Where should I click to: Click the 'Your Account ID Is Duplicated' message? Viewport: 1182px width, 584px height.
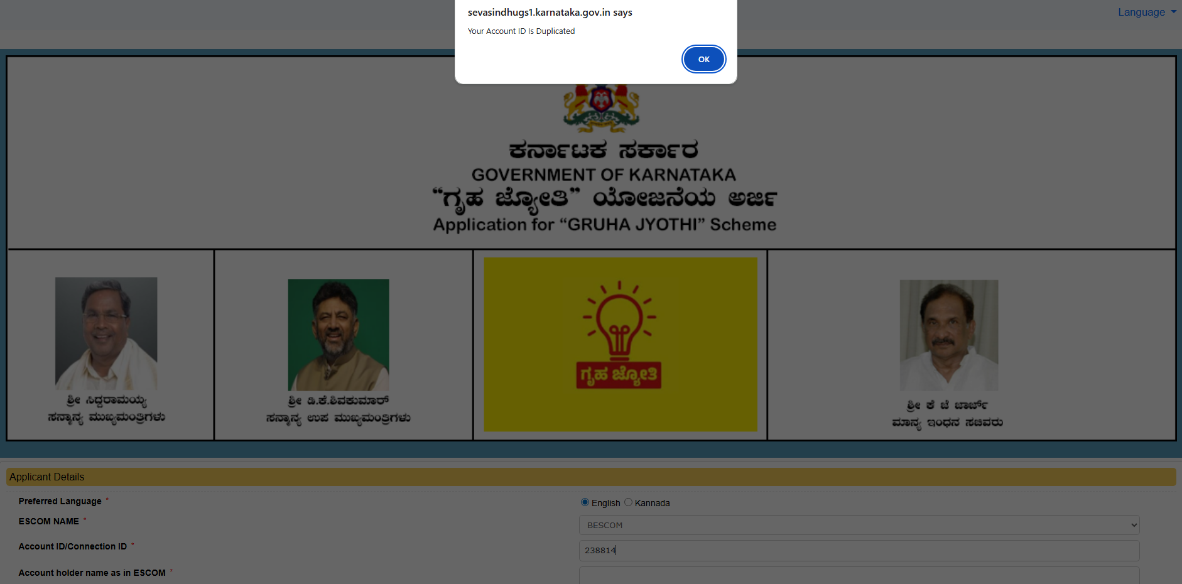(x=521, y=31)
